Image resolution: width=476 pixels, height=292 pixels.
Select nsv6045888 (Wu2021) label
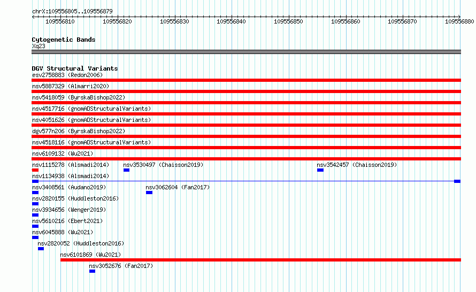pos(63,232)
